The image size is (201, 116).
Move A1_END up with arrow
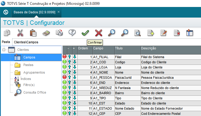(x=70, y=82)
